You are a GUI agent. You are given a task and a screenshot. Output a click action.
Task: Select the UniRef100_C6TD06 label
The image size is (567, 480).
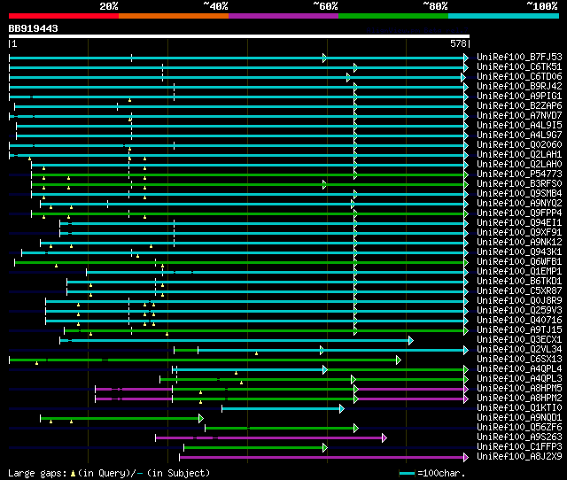coord(519,77)
